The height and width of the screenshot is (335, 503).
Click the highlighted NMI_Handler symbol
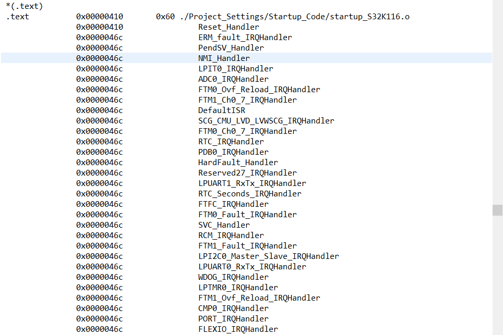click(224, 58)
